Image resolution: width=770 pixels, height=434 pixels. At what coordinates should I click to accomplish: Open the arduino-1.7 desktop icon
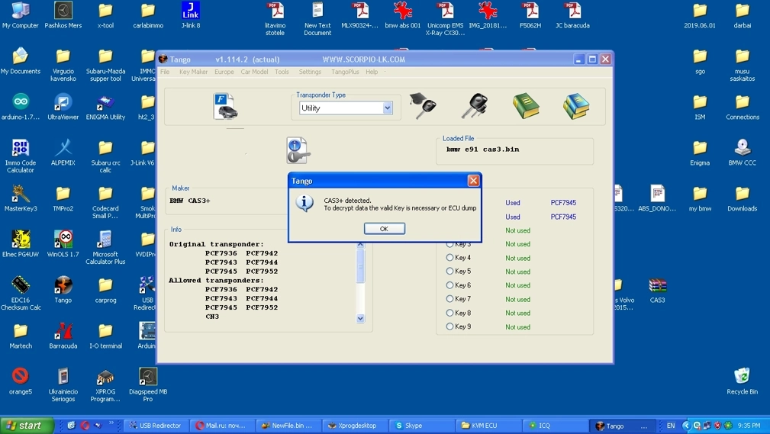(20, 107)
